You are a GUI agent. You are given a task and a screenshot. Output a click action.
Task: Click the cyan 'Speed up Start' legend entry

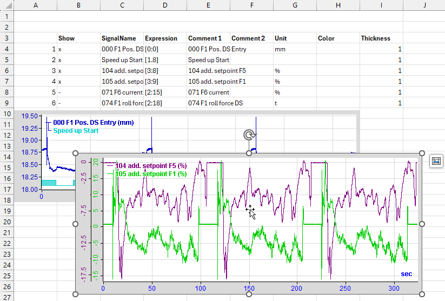pos(76,130)
